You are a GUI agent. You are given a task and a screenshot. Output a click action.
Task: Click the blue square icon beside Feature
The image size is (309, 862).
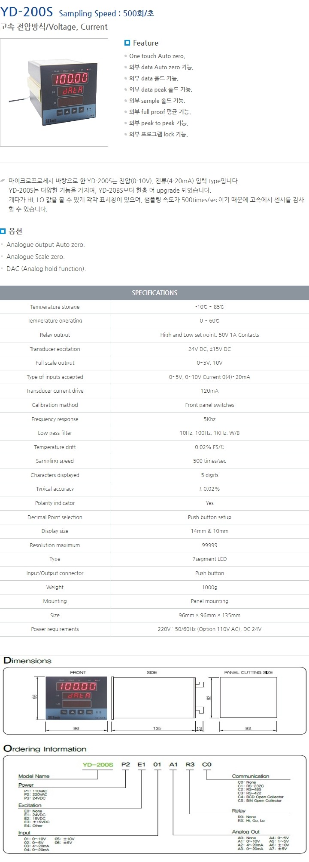(127, 43)
